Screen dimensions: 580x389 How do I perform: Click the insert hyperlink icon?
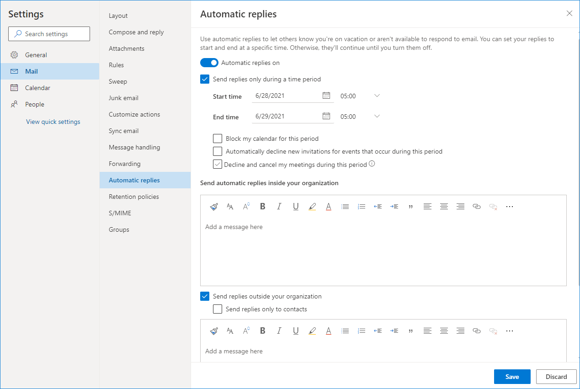pyautogui.click(x=477, y=206)
